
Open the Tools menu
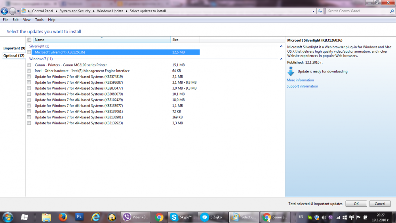click(x=39, y=20)
